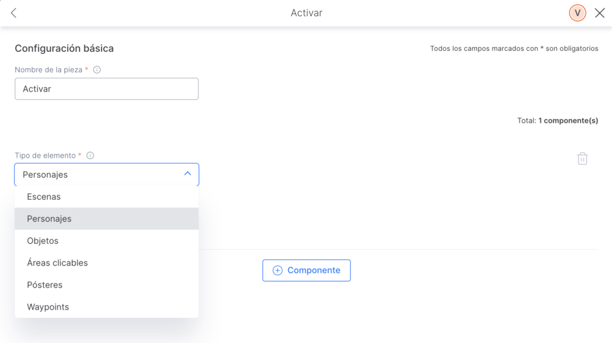
Task: Delete the component using the trash icon
Action: coord(582,159)
